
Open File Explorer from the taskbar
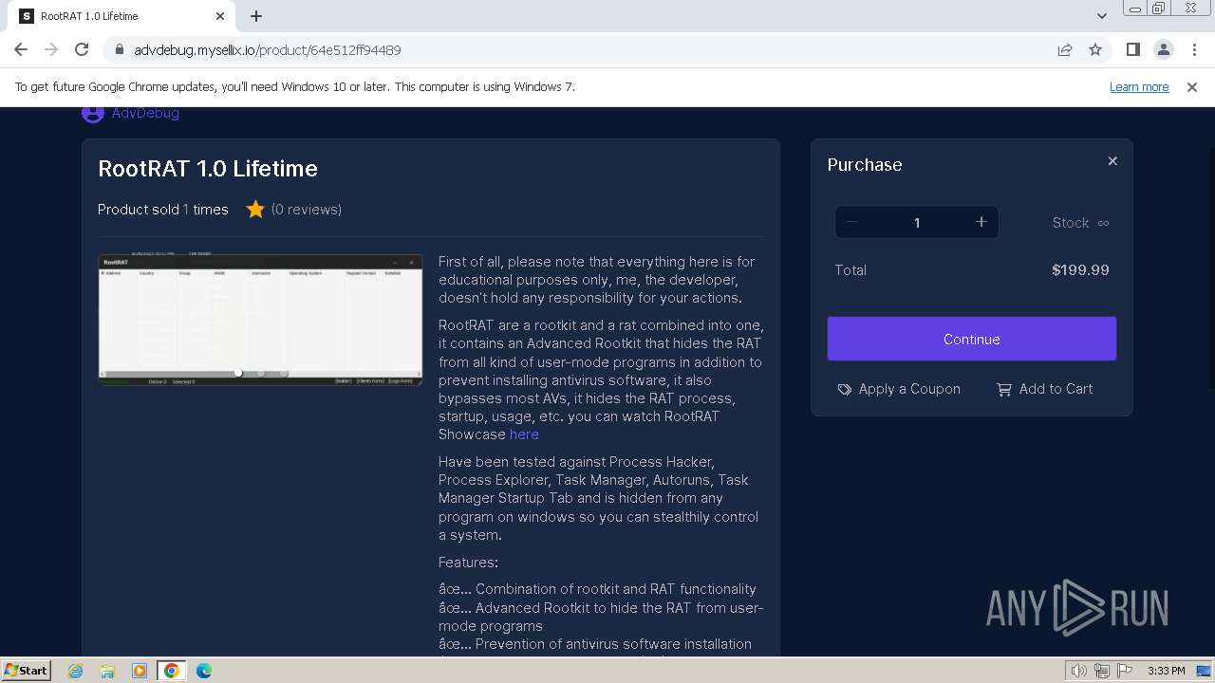coord(107,671)
